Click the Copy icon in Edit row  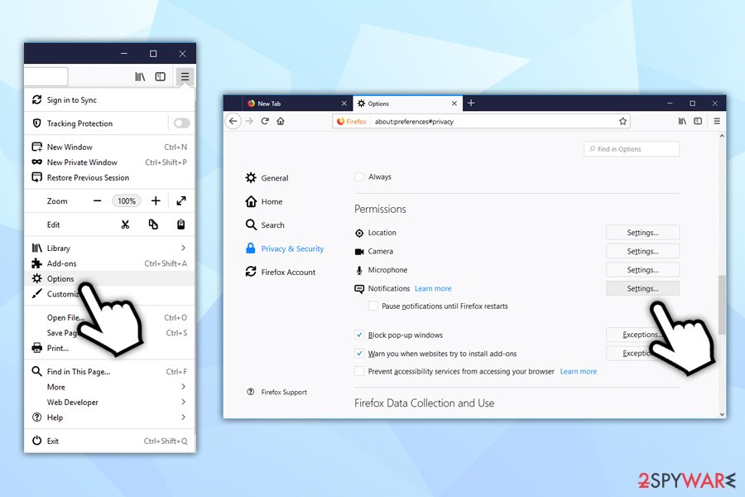click(x=153, y=224)
